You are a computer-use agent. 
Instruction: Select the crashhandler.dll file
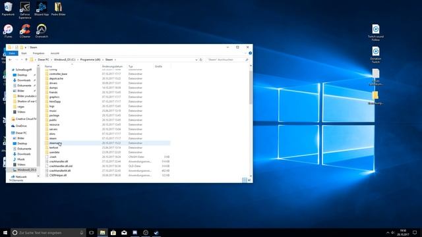(x=59, y=161)
